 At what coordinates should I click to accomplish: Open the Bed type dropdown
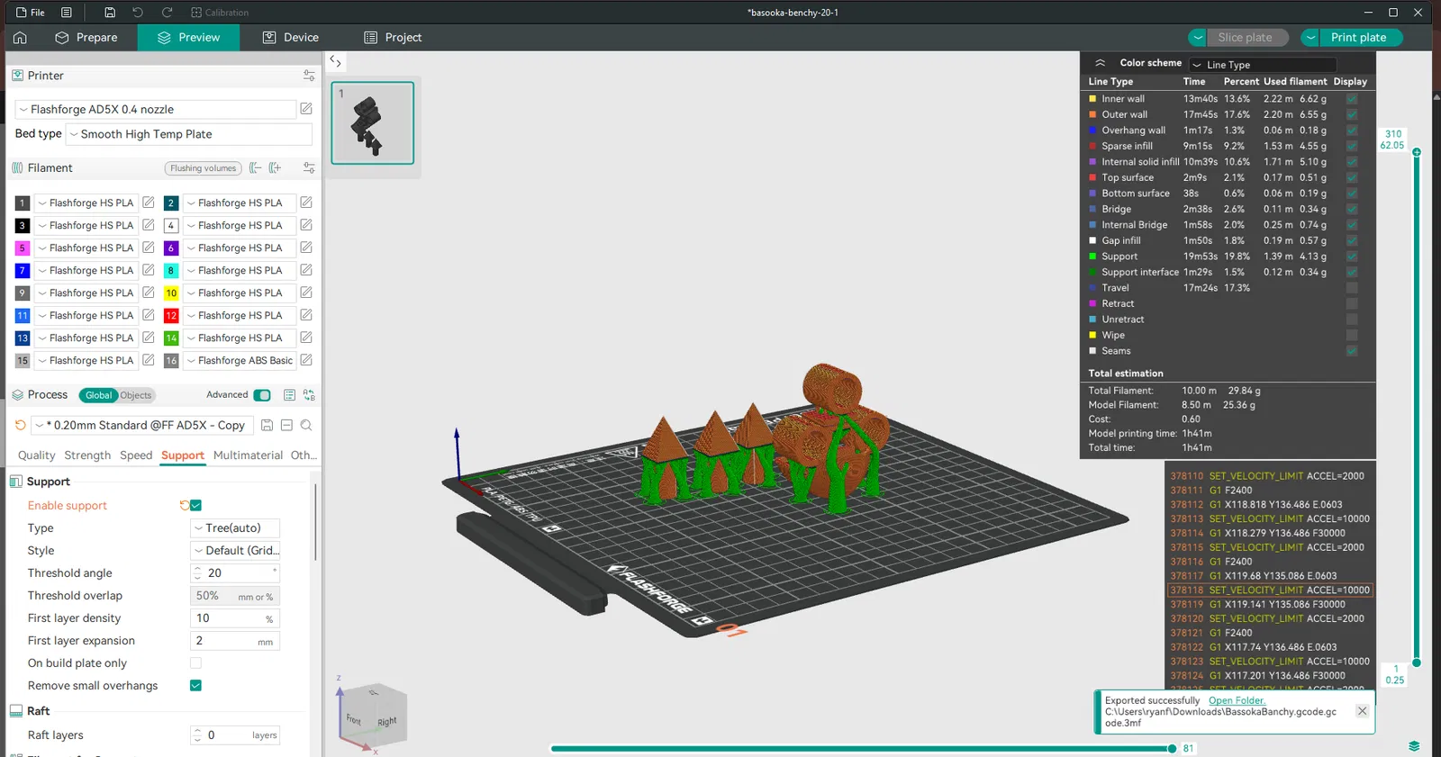pos(190,134)
